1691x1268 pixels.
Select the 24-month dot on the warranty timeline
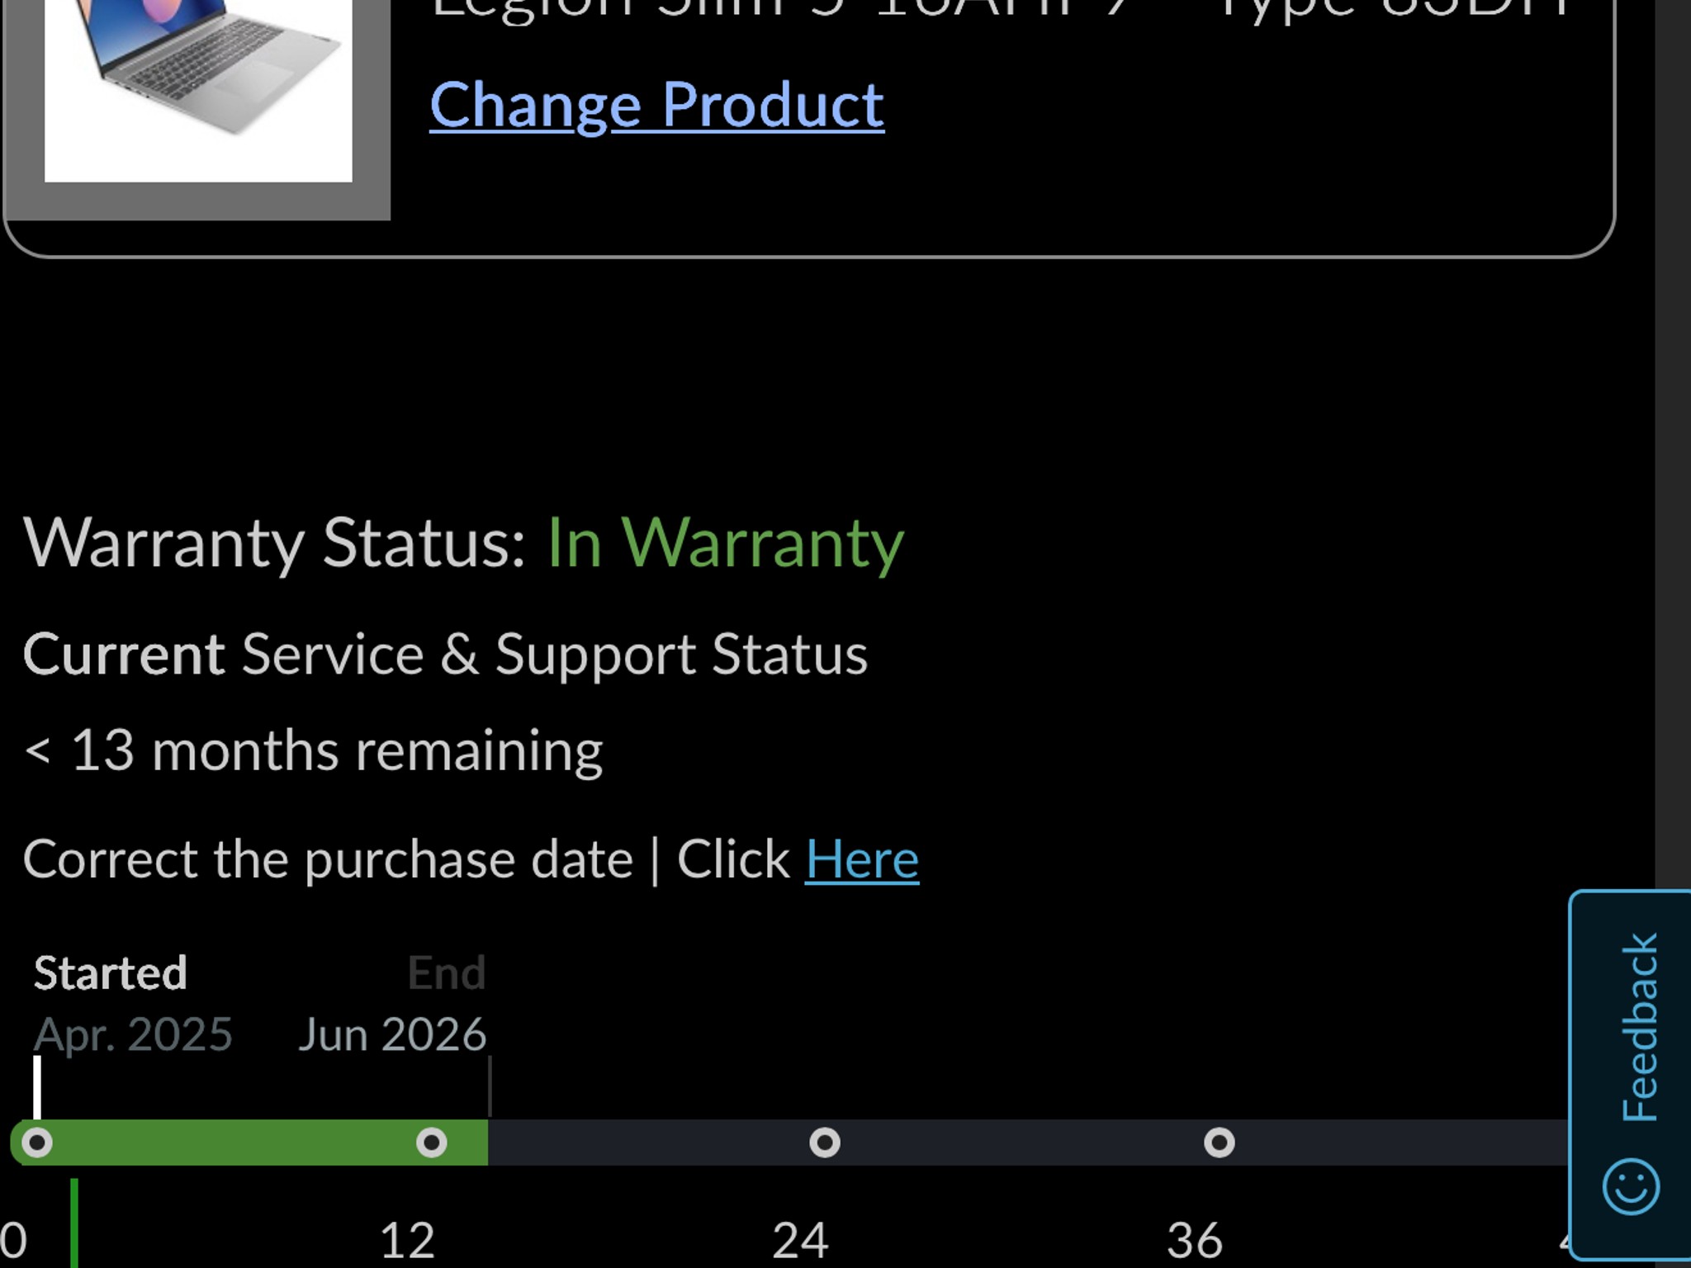coord(825,1143)
